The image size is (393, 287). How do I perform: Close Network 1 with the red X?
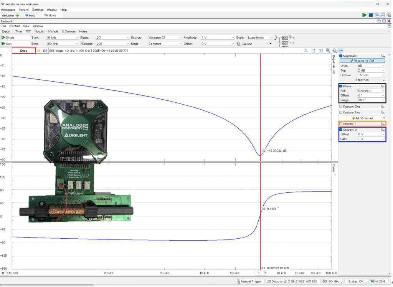[389, 21]
